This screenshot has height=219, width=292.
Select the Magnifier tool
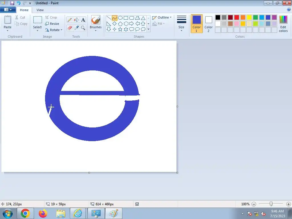tap(83, 28)
